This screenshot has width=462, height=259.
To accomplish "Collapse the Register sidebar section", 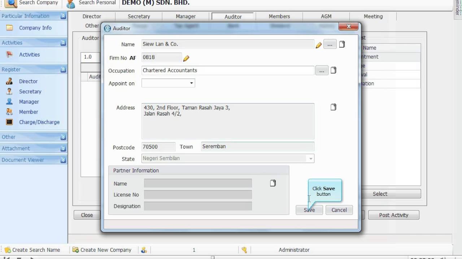I will click(x=63, y=69).
